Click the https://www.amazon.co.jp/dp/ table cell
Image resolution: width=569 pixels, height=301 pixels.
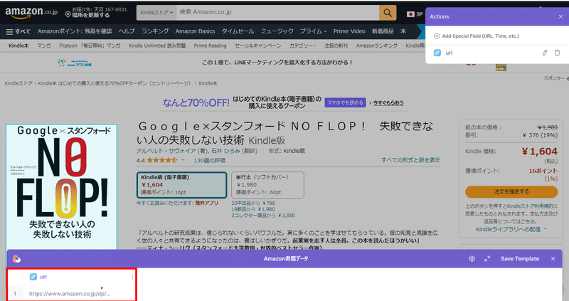[70, 294]
